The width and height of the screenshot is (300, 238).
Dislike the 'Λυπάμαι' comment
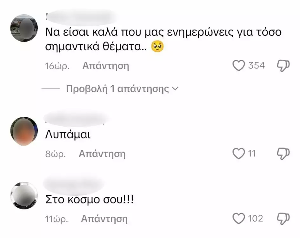(x=283, y=154)
